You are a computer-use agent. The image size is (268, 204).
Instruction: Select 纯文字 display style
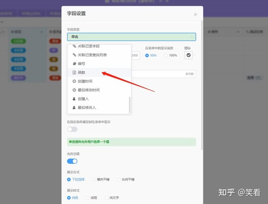[x=112, y=198]
